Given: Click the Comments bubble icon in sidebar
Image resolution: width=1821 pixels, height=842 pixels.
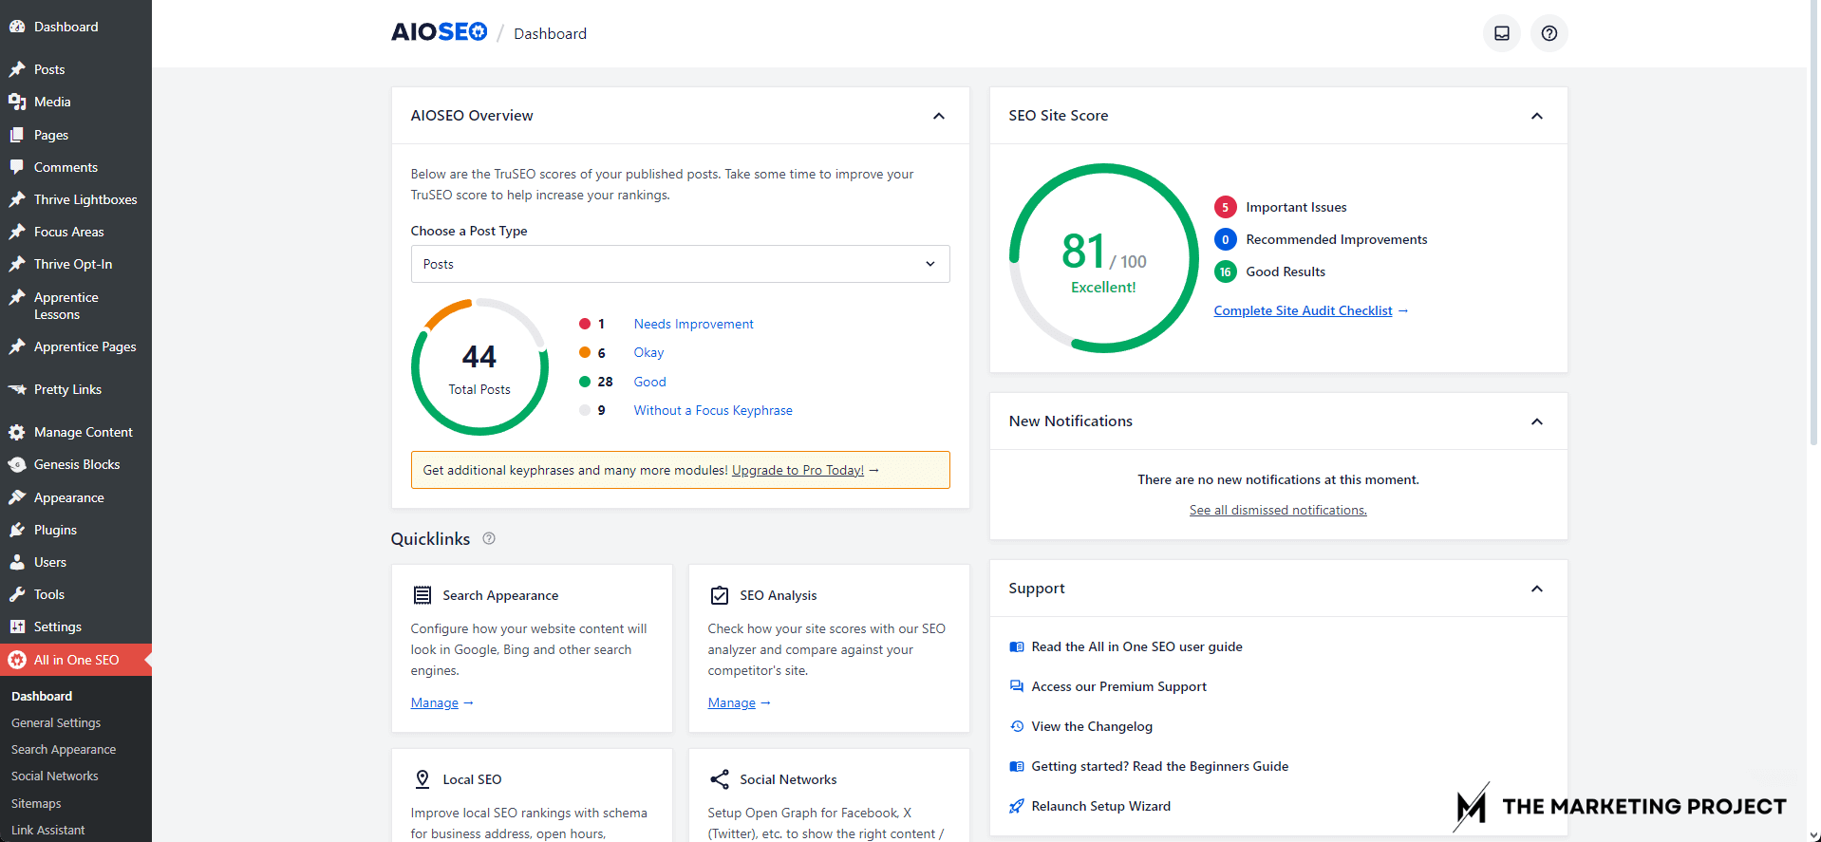Looking at the screenshot, I should (17, 167).
